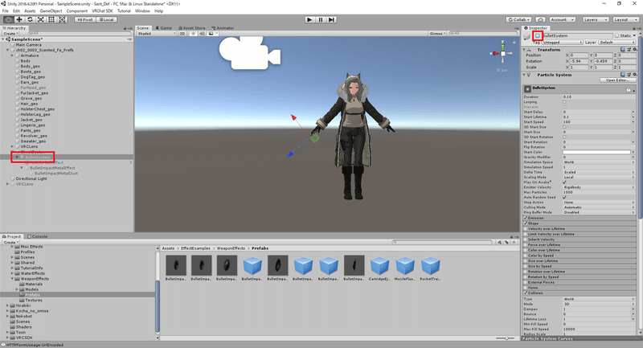Screen dimensions: 643x348
Task: Toggle BulletSystem active checkbox
Action: click(x=537, y=35)
